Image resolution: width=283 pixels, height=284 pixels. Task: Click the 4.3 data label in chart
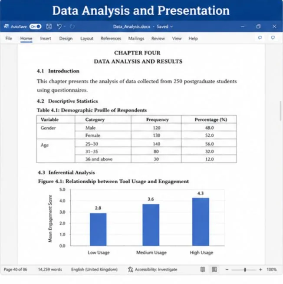[x=201, y=193]
